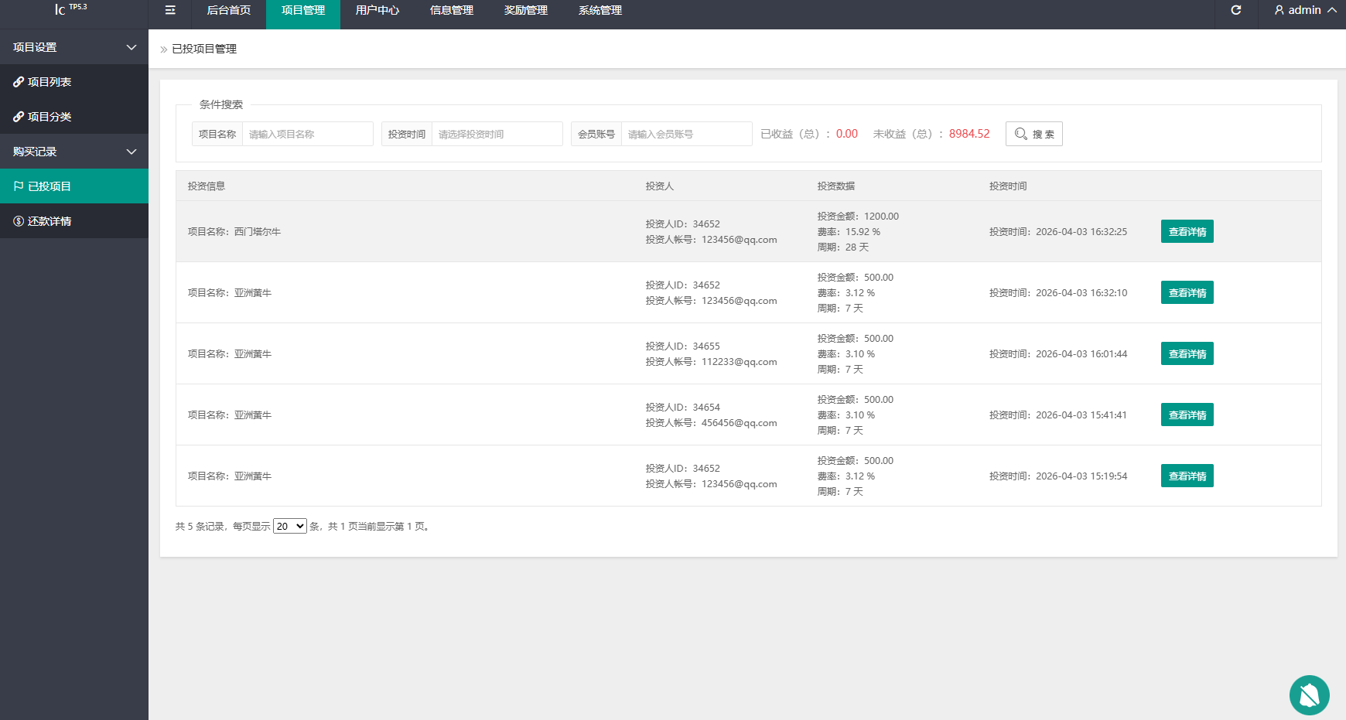The width and height of the screenshot is (1346, 720).
Task: Click the refresh icon in top bar
Action: click(1235, 10)
